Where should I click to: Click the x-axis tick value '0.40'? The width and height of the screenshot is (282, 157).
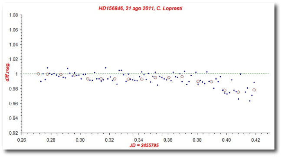[x=226, y=140]
